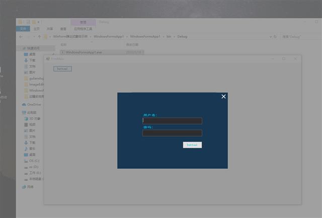The width and height of the screenshot is (322, 218).
Task: Select WindowsFormsApp1.exe file in list
Action: coord(83,52)
